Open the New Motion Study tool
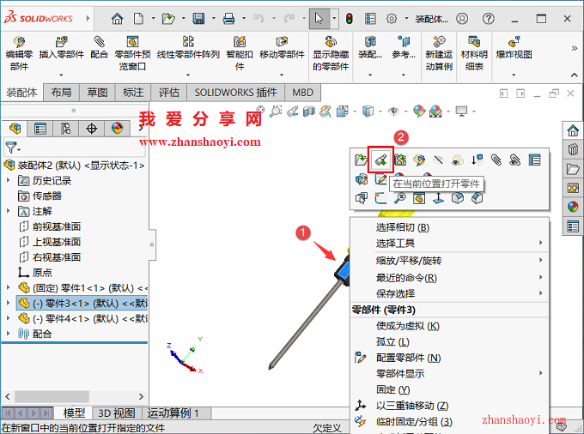Viewport: 584px width, 434px height. [x=439, y=53]
